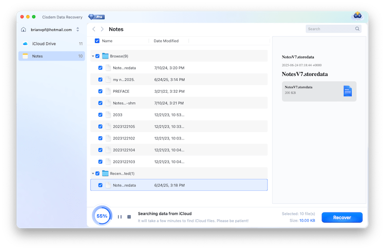
Task: Click the Recover button
Action: pos(342,217)
